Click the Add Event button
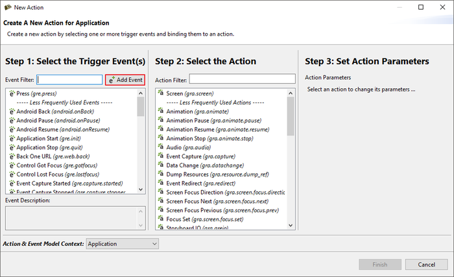This screenshot has width=454, height=277. coord(125,80)
